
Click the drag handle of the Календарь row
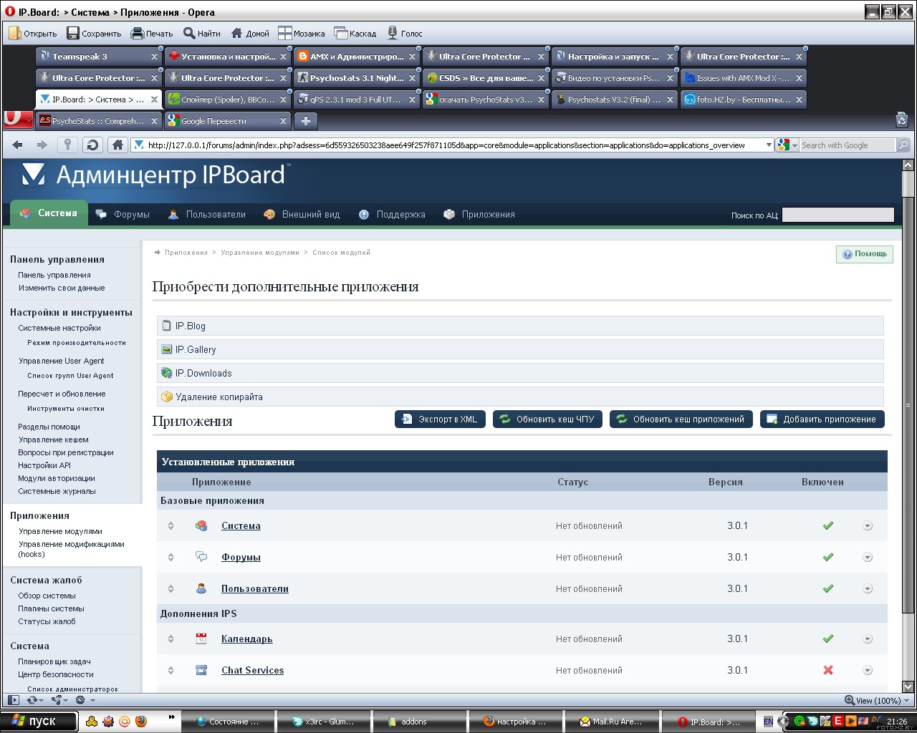tap(171, 639)
